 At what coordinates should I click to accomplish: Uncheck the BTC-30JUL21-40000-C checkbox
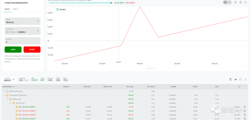(x=17, y=111)
